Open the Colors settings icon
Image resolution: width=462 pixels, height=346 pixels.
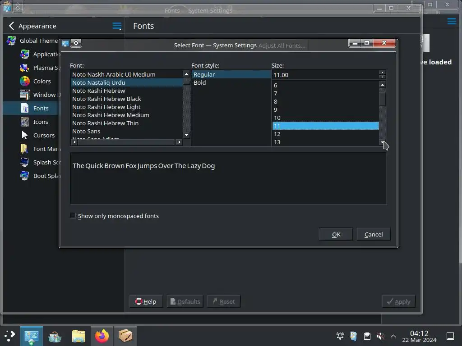click(25, 81)
